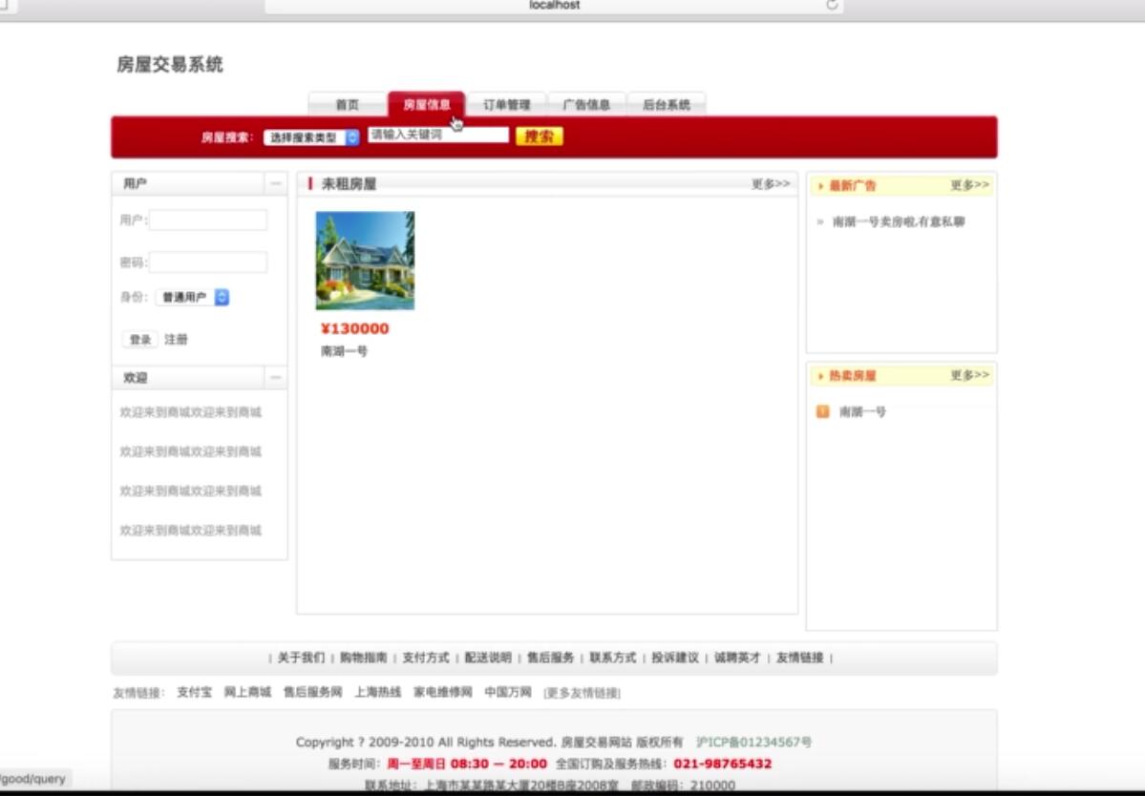Click the localhost address bar

(554, 5)
